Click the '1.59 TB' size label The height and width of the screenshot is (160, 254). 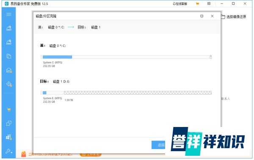point(69,100)
